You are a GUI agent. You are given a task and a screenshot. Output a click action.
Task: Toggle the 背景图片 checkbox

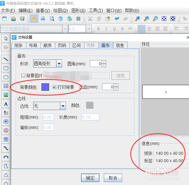(x=23, y=76)
